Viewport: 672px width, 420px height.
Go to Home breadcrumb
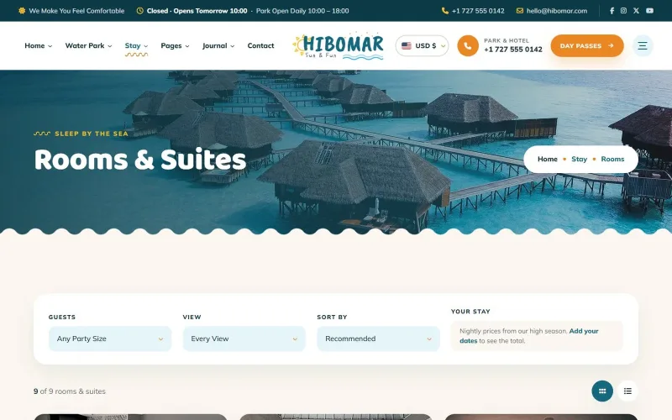548,159
